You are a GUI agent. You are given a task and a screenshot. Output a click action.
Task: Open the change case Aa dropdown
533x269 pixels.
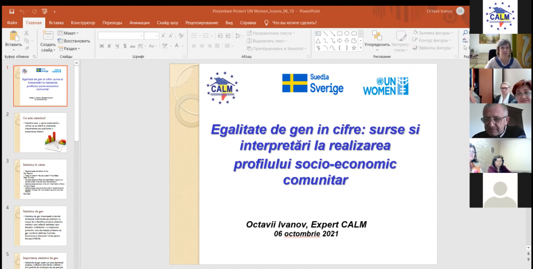153,46
